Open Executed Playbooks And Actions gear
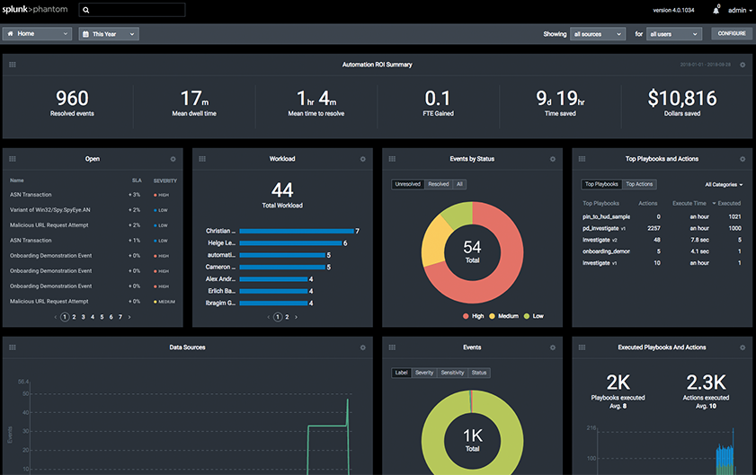This screenshot has width=756, height=475. [x=743, y=347]
